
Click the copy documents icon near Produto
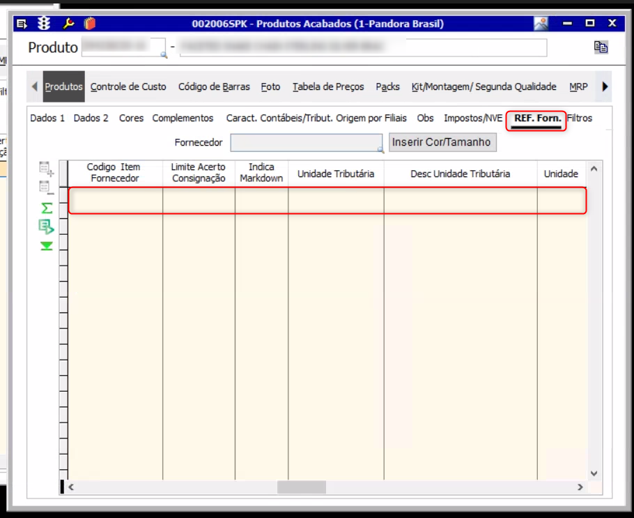tap(601, 47)
